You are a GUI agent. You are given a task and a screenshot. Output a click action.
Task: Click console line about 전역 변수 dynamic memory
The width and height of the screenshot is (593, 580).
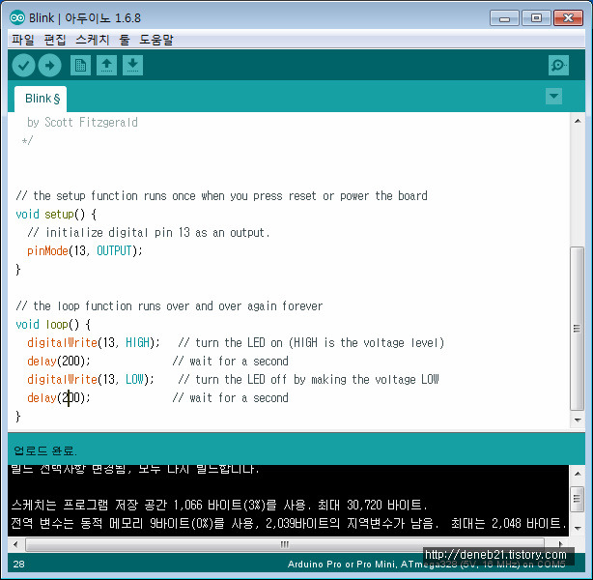[x=289, y=523]
